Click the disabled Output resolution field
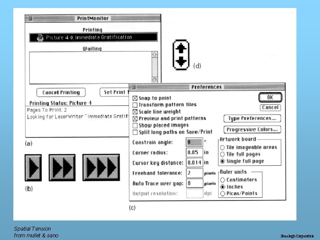The height and width of the screenshot is (240, 320). coord(195,193)
